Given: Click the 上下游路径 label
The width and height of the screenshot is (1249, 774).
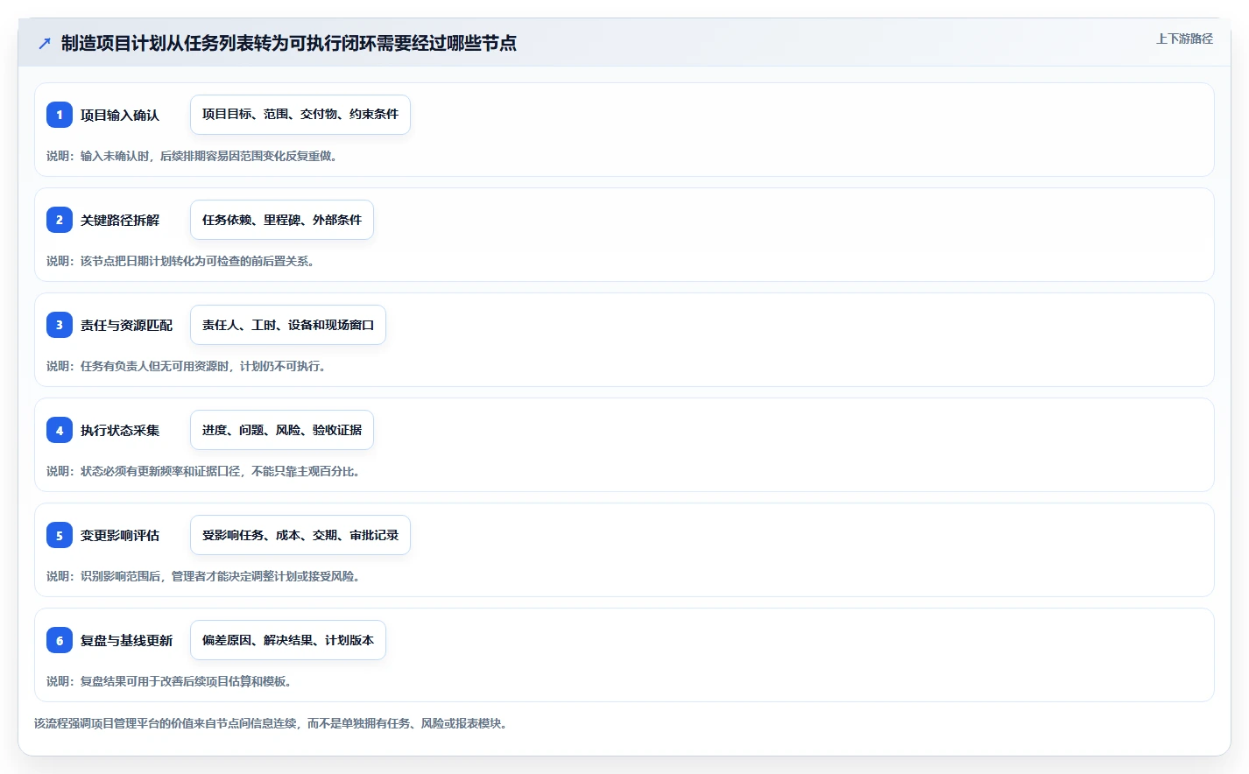Looking at the screenshot, I should (x=1184, y=39).
